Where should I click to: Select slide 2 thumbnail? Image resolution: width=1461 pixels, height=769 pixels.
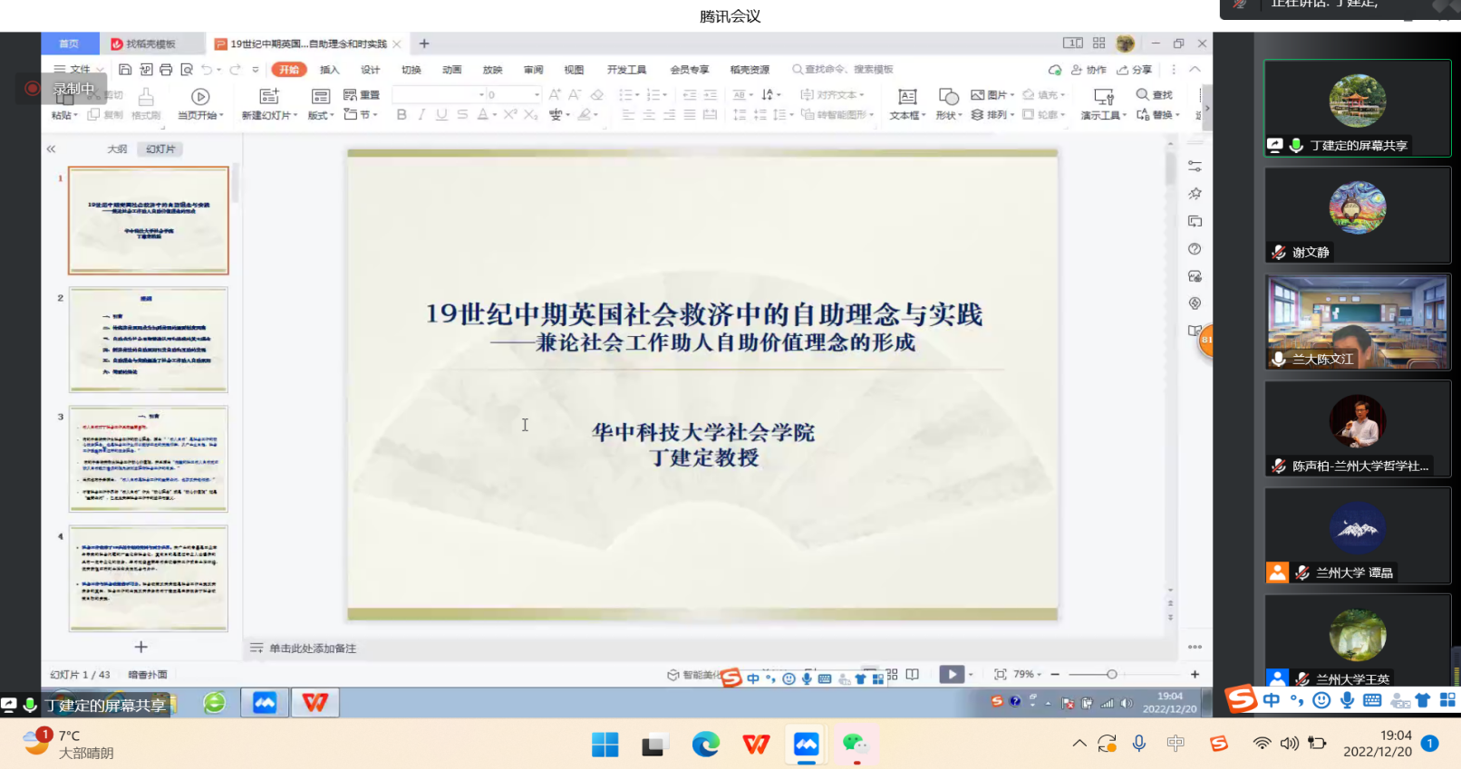(x=149, y=340)
